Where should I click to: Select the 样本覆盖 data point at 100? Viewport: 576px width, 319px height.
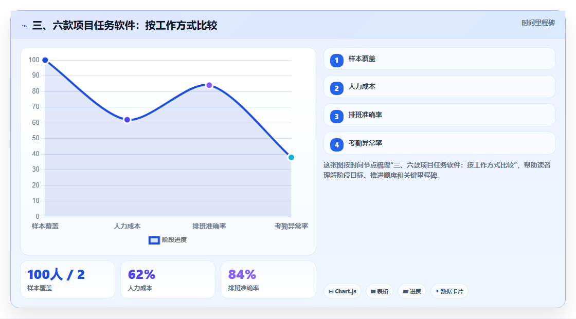point(45,60)
